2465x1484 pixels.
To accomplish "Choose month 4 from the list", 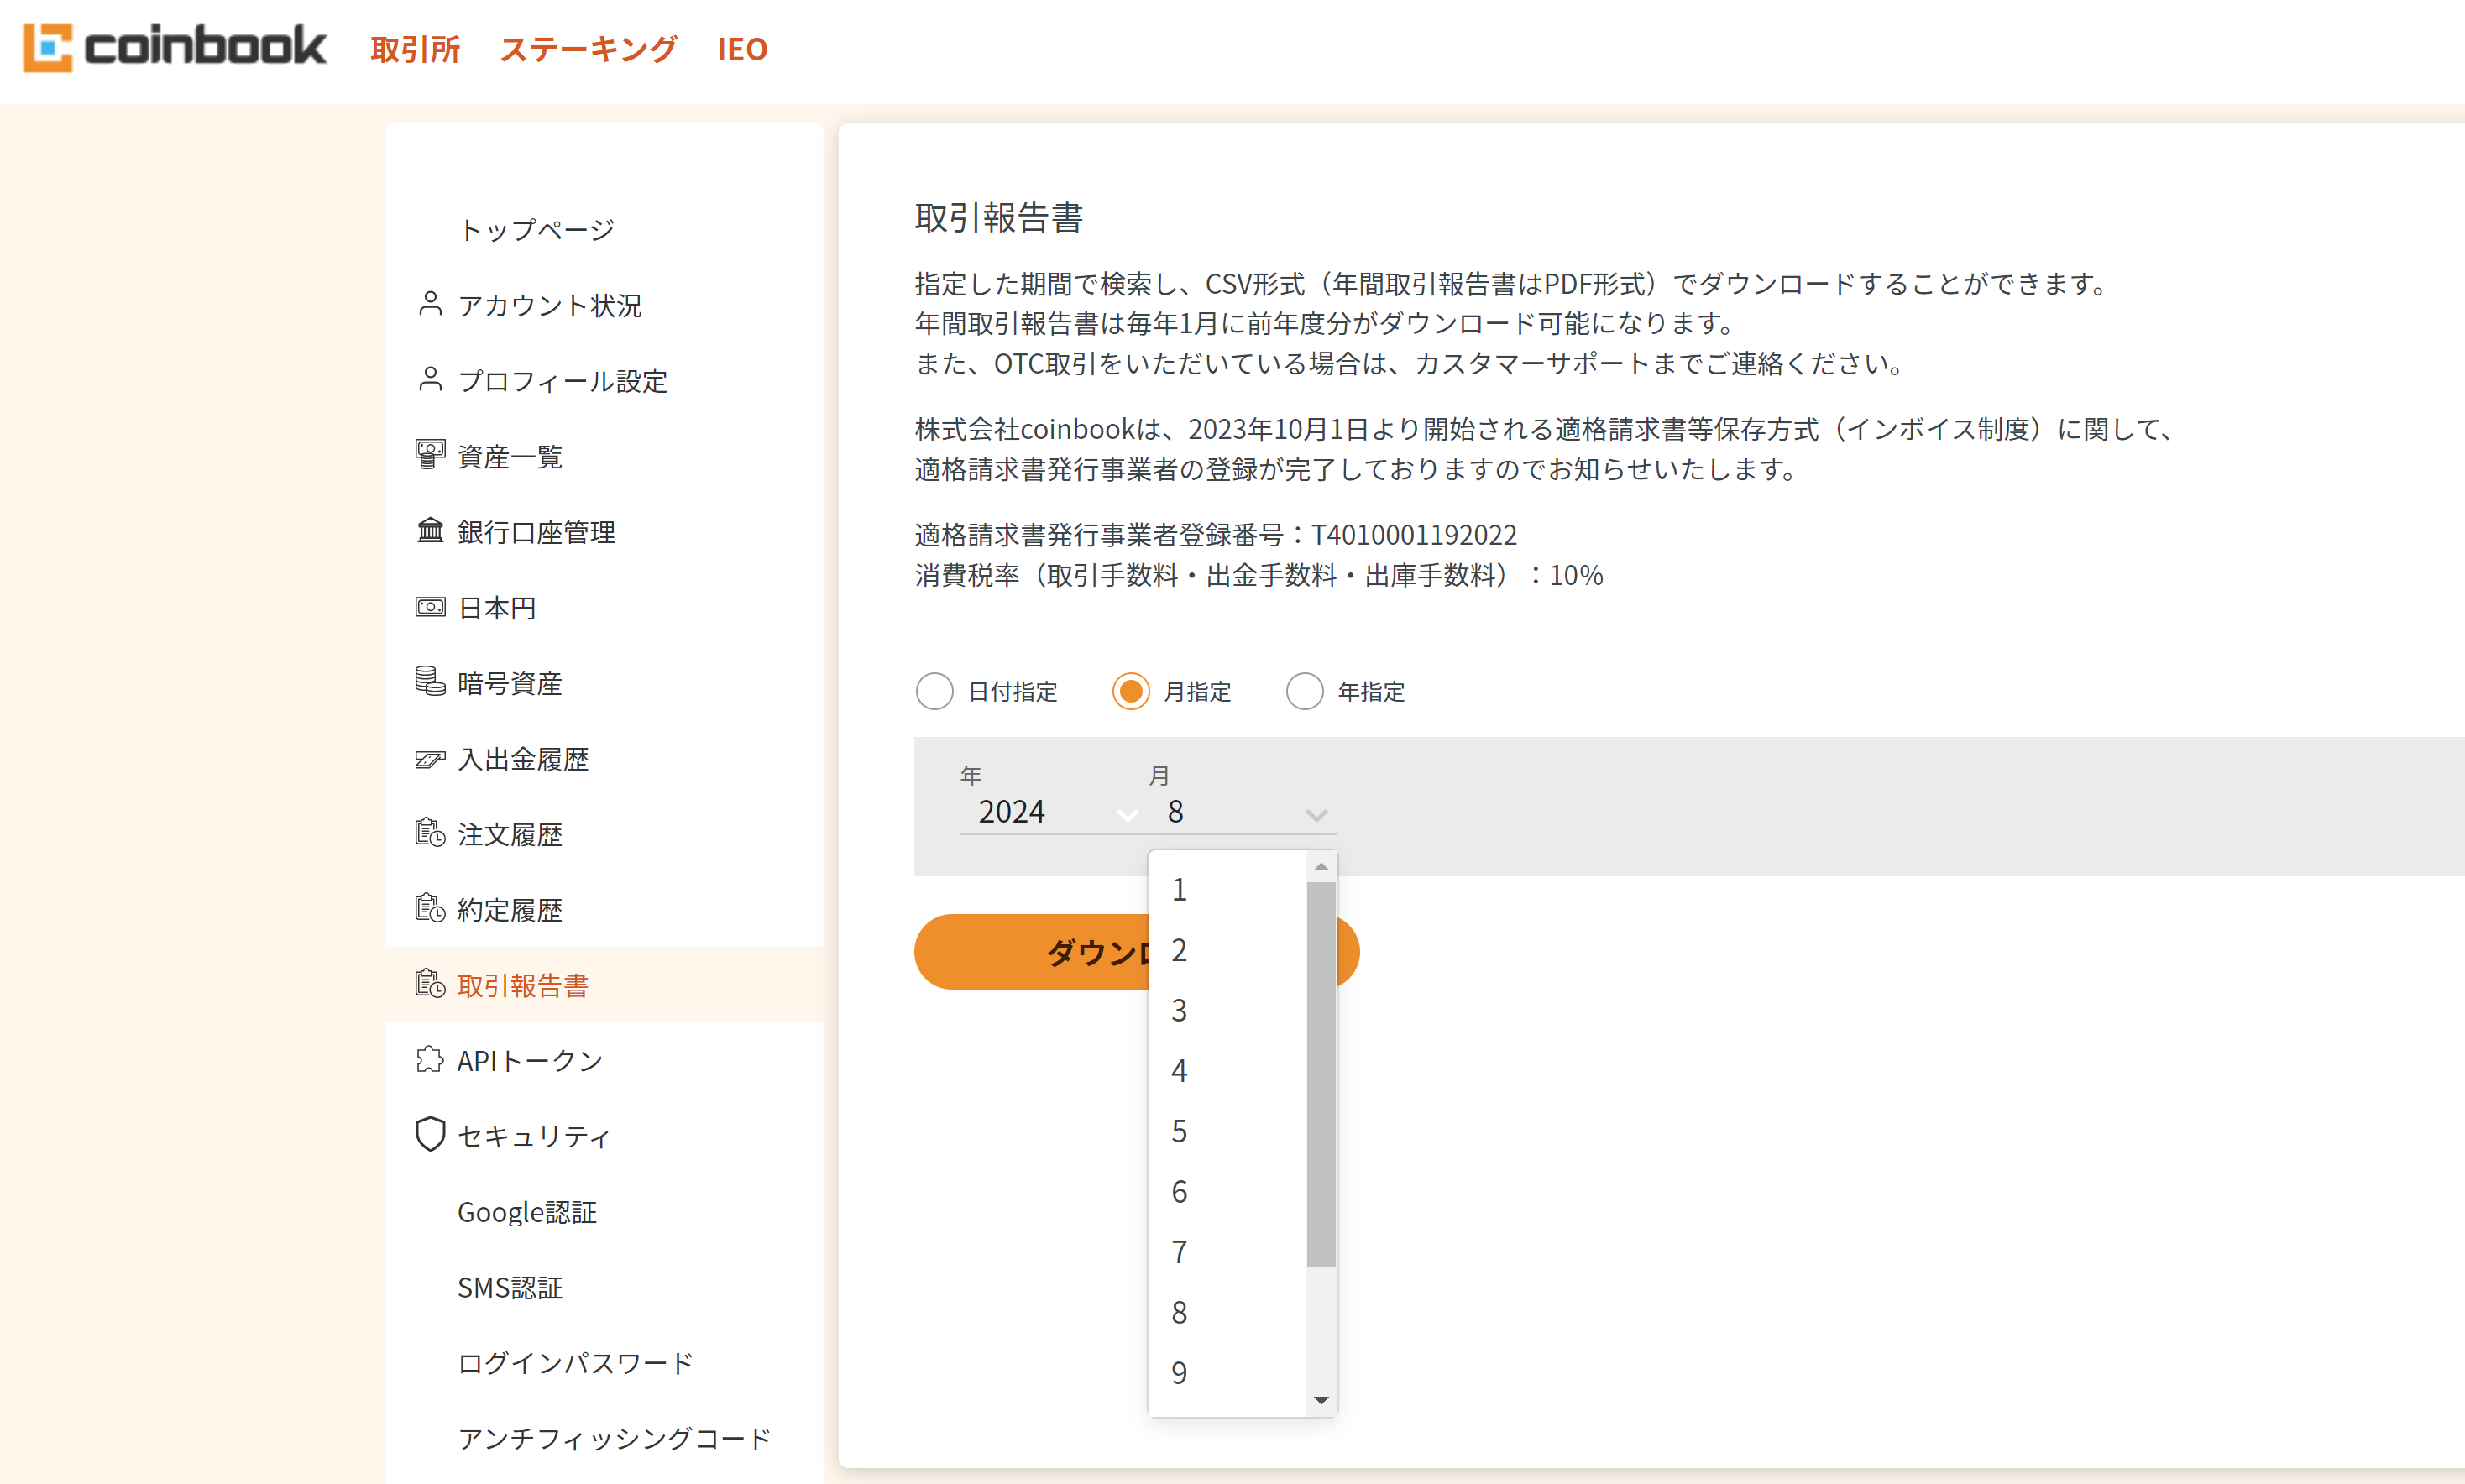I will 1228,1070.
